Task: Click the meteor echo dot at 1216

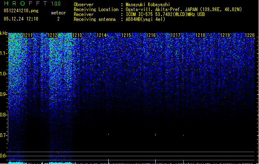Action: tap(155, 135)
